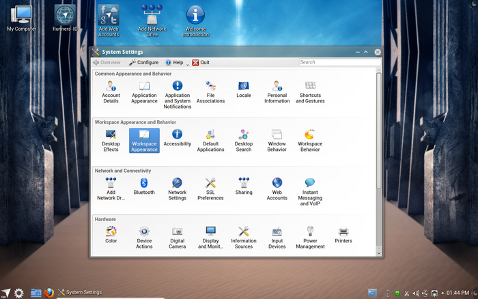Image resolution: width=478 pixels, height=299 pixels.
Task: Open the File Associations module
Action: (210, 91)
